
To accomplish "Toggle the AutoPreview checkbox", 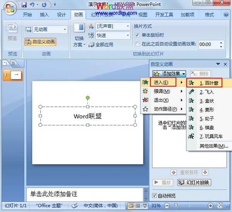I will pyautogui.click(x=154, y=195).
